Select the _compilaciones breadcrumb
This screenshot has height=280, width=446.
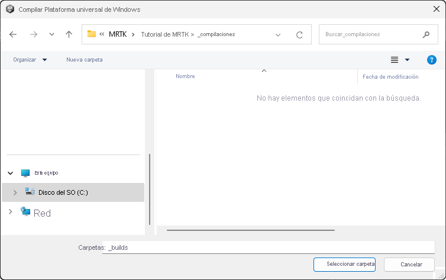pyautogui.click(x=216, y=34)
